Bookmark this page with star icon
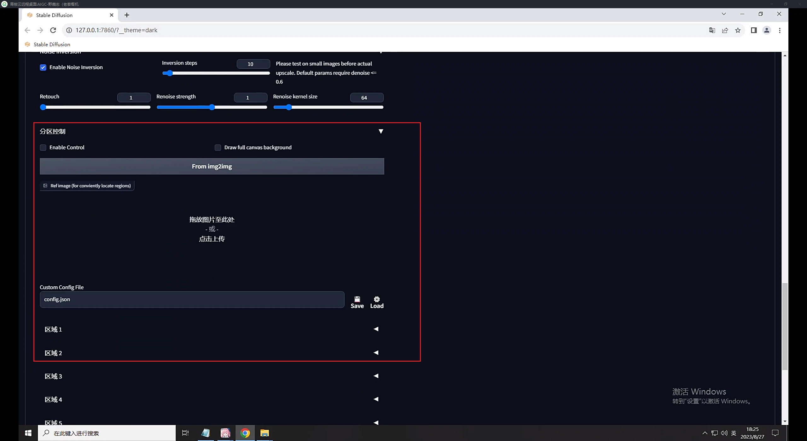The height and width of the screenshot is (441, 807). [738, 30]
